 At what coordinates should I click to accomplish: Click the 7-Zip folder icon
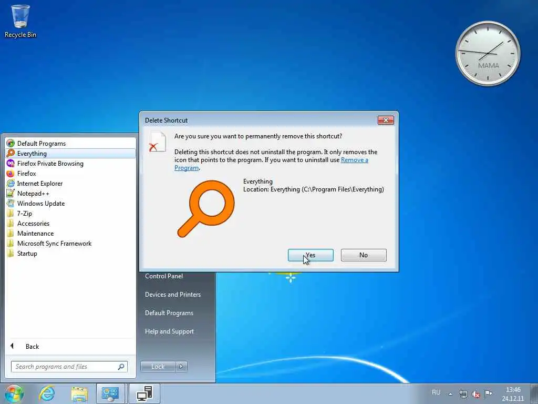coord(11,213)
